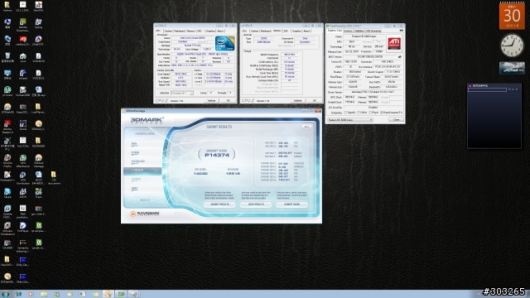
Task: Open the Radeon HD 5800 Series dropdown in GPU-Z
Action: [350, 119]
